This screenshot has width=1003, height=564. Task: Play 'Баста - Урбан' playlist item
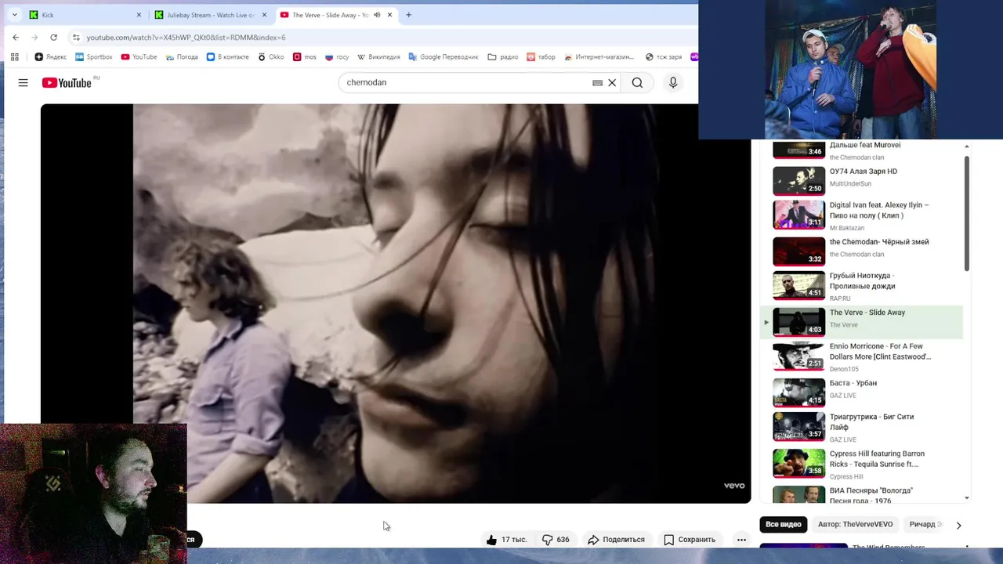point(861,392)
